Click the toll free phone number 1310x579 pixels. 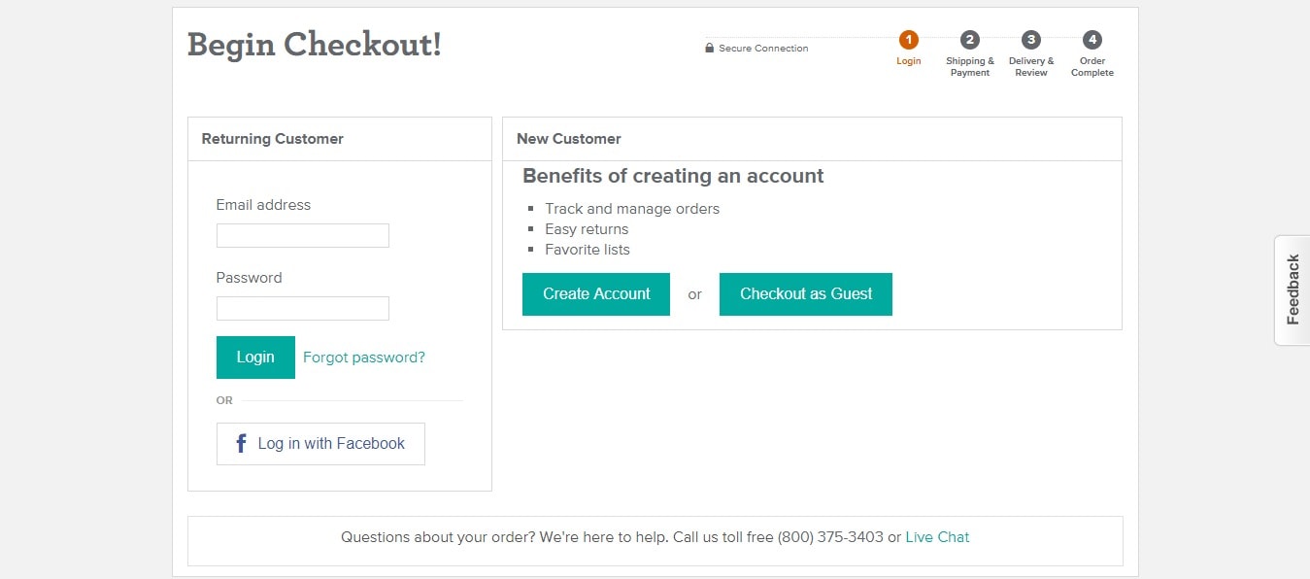(x=830, y=537)
